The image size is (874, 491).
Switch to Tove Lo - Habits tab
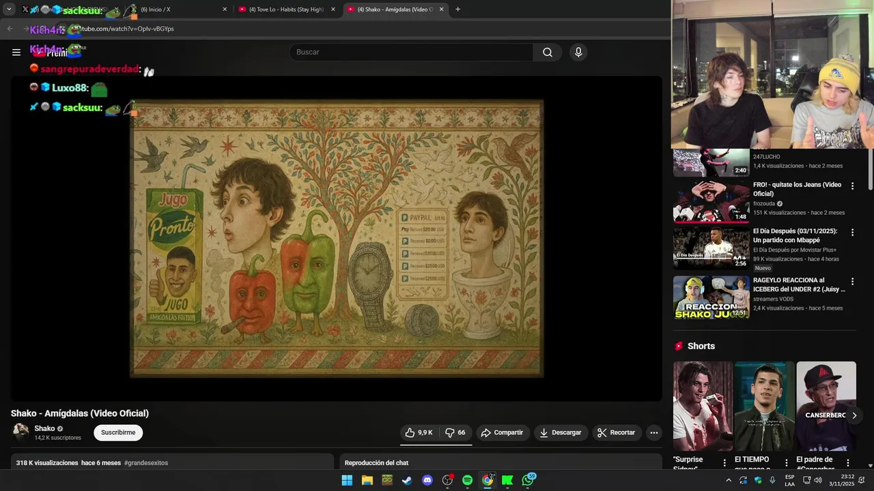(286, 10)
